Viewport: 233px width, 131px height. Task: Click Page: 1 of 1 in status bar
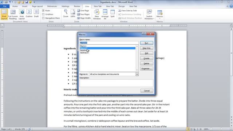pyautogui.click(x=7, y=129)
